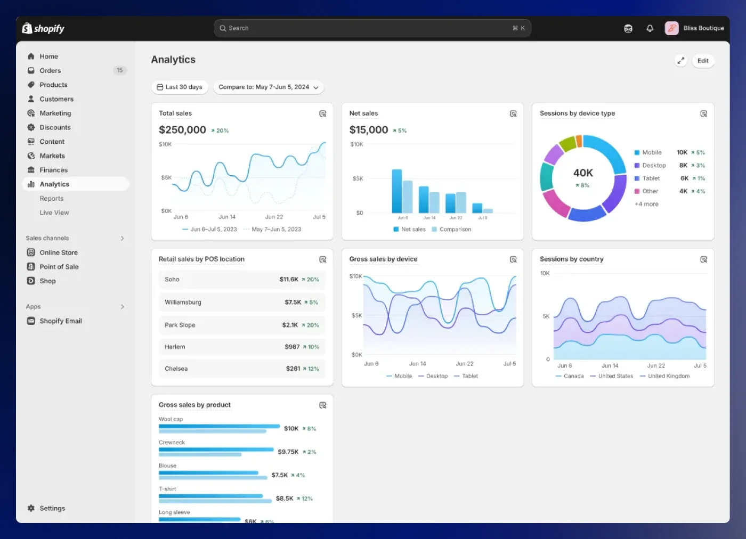The width and height of the screenshot is (746, 539).
Task: Click the notification bell icon
Action: (650, 28)
